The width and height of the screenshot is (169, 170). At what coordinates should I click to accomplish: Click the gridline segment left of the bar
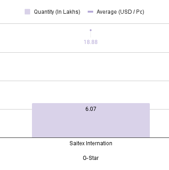(16, 109)
